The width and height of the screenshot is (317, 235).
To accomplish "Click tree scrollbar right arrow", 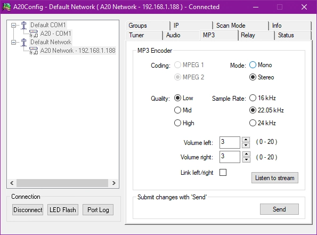I will [x=114, y=183].
